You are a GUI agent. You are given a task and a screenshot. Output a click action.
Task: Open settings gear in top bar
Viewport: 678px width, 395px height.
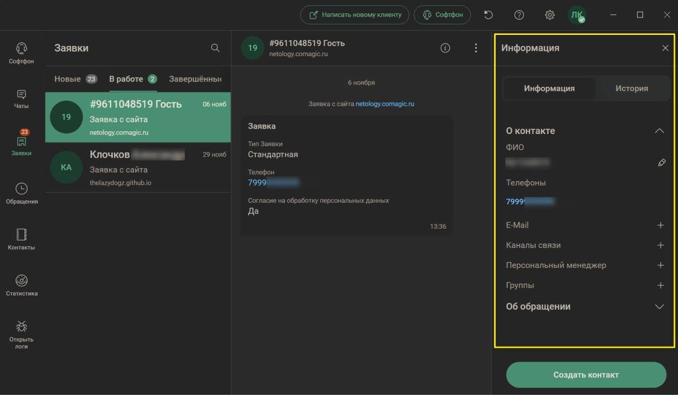coord(550,15)
